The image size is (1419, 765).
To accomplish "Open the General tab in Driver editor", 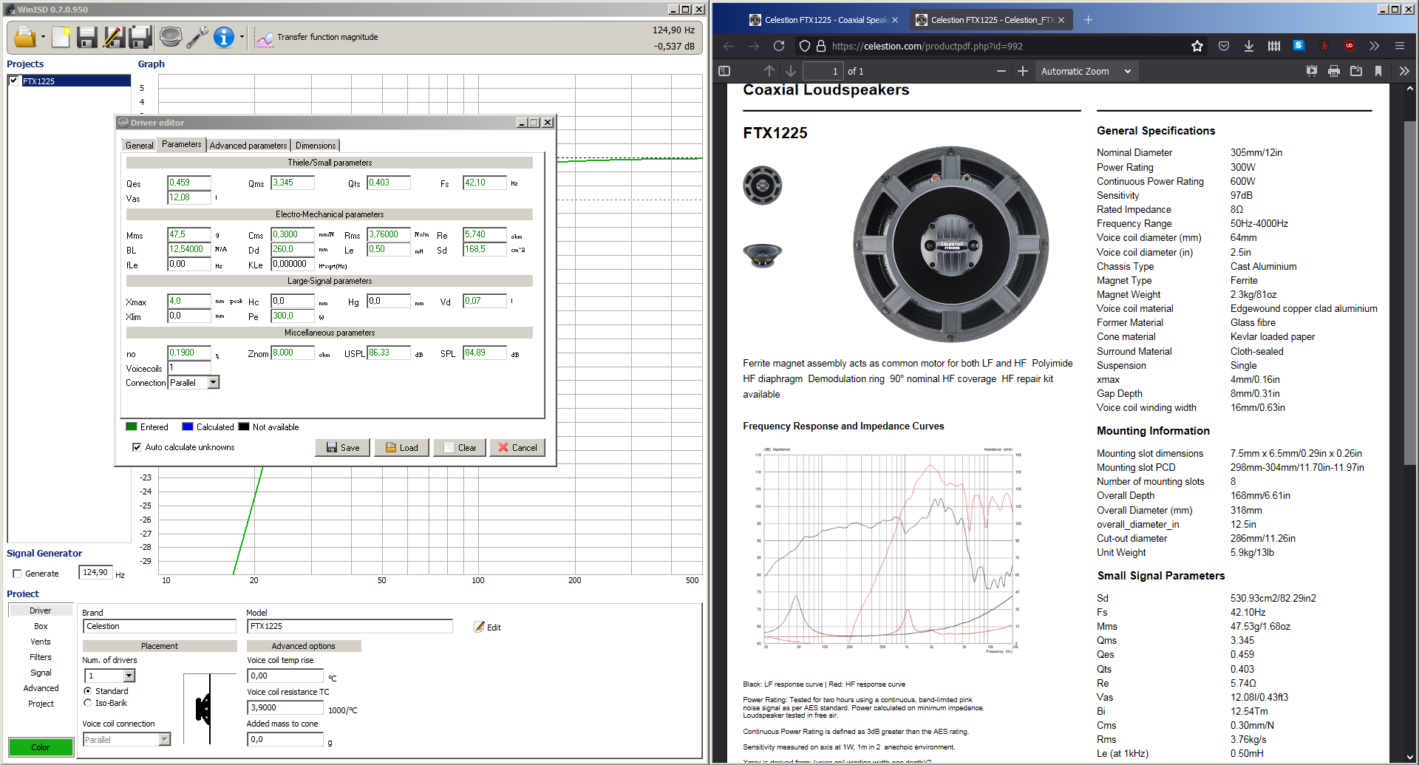I will 140,146.
